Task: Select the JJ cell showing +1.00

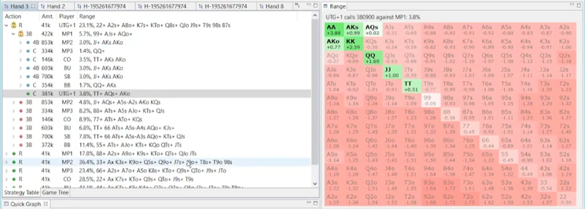Action: pos(392,72)
